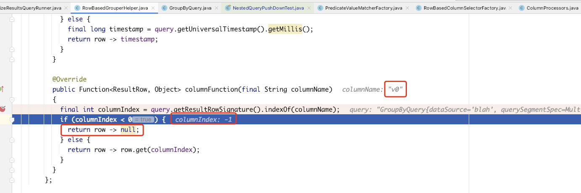Collapse the 'if (columnIndex < 0' block

click(12, 120)
